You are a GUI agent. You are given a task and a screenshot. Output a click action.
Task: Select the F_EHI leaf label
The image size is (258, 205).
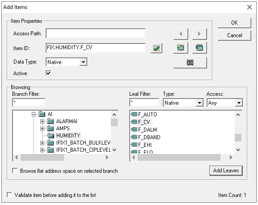coord(145,145)
